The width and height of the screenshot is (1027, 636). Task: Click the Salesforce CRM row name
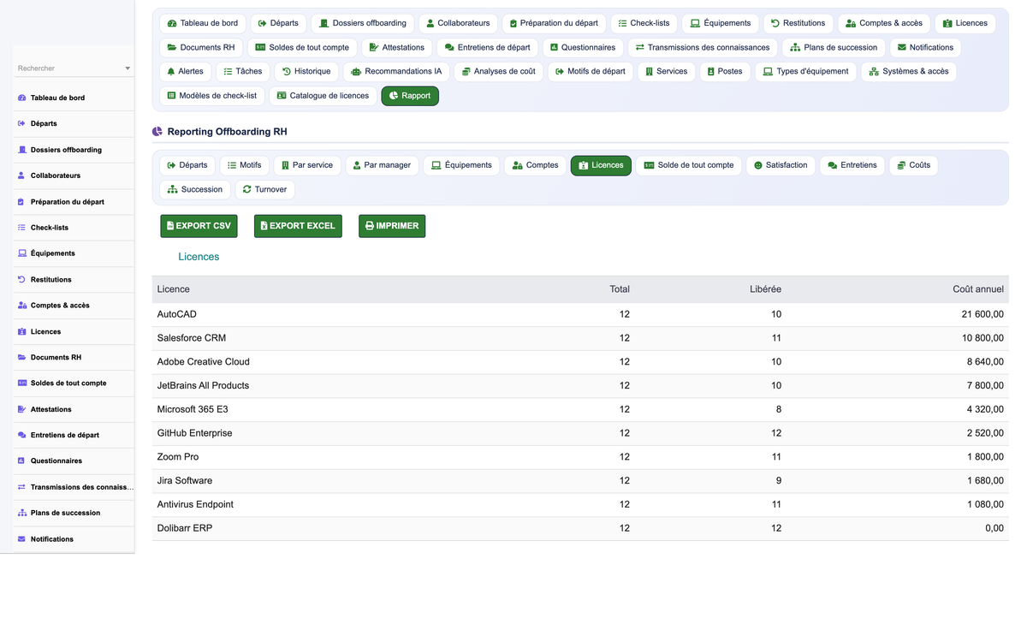[192, 338]
